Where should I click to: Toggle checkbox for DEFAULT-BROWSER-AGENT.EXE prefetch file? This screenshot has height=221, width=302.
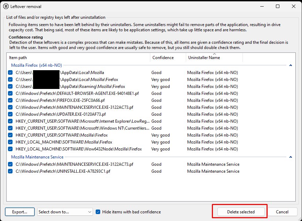click(x=10, y=93)
